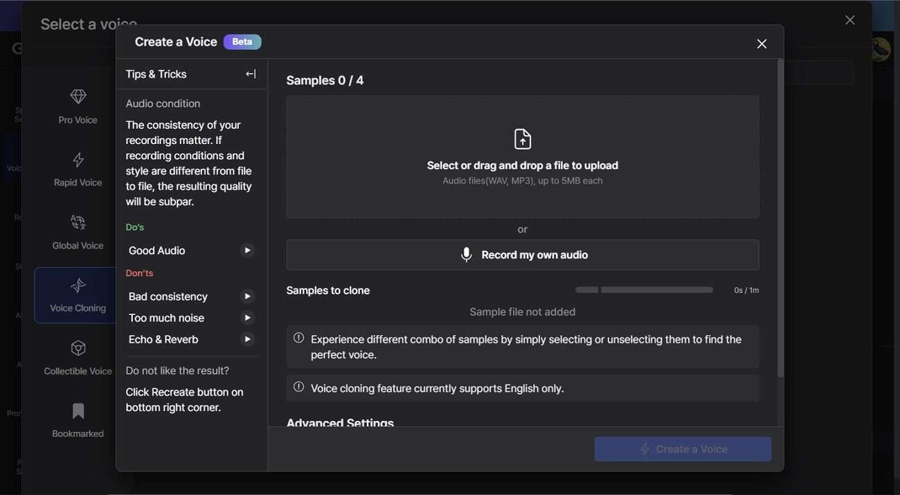Click the samples duration progress bar
The image size is (900, 495).
(x=644, y=290)
